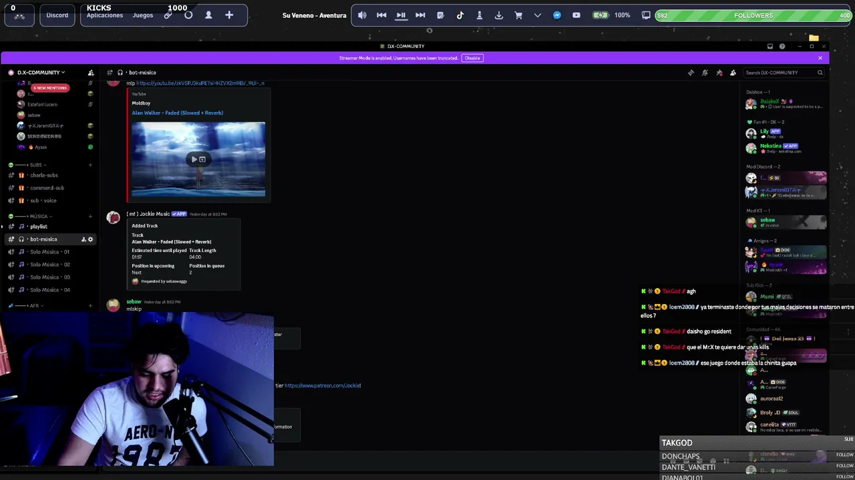This screenshot has height=480, width=855.
Task: Open the user profile icon in overlay
Action: click(208, 15)
